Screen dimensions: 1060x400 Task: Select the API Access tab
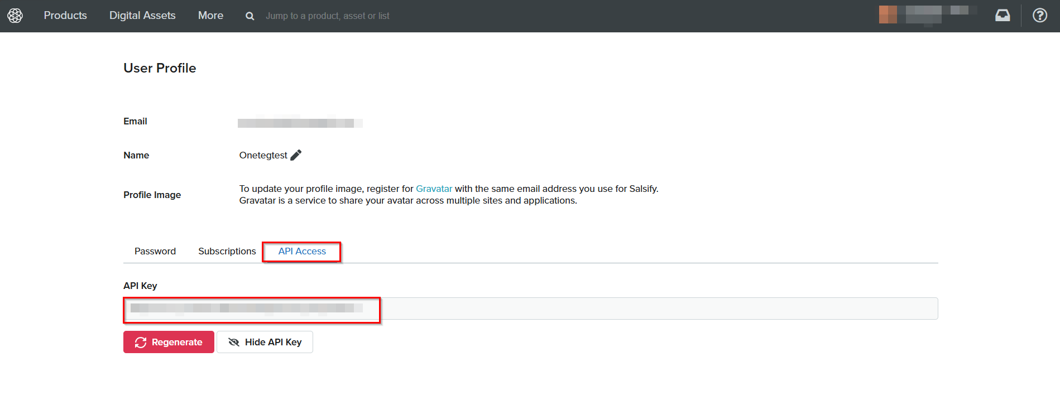click(x=302, y=251)
